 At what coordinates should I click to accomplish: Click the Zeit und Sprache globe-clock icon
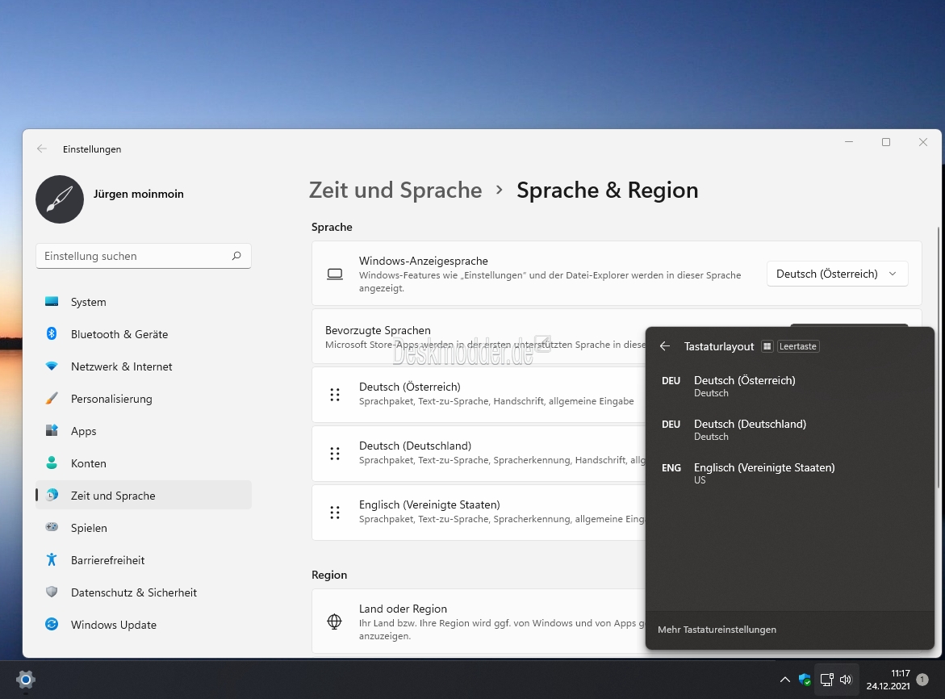pos(52,495)
